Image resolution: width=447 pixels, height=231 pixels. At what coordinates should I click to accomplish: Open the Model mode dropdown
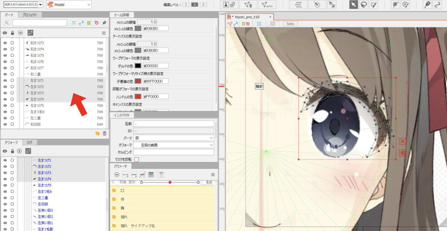tap(69, 4)
